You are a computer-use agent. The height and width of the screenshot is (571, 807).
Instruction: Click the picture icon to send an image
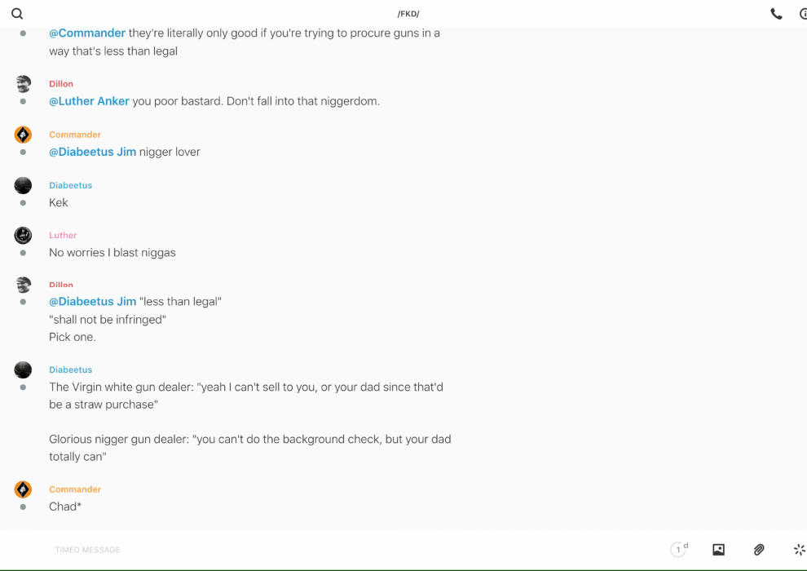[x=718, y=550]
